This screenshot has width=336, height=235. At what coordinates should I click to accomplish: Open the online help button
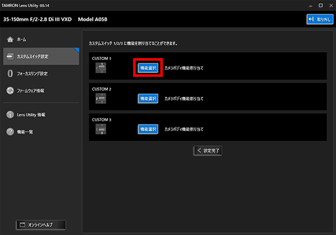[x=41, y=225]
